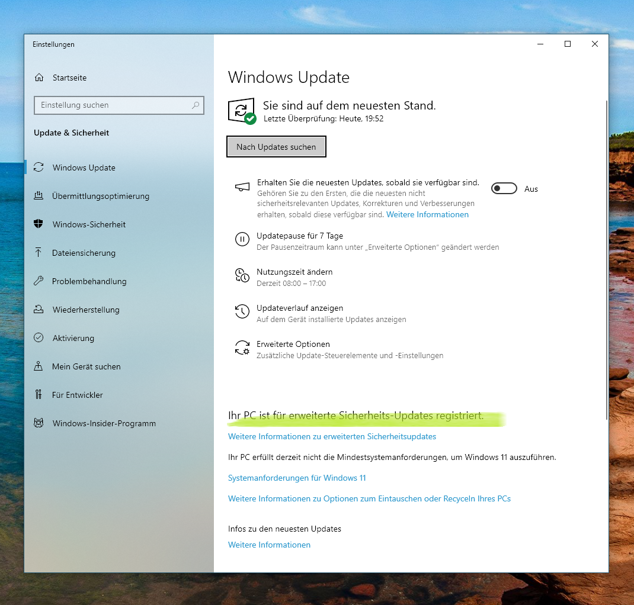Screen dimensions: 634x605
Task: Go to Dateiensicherung settings
Action: coord(119,253)
